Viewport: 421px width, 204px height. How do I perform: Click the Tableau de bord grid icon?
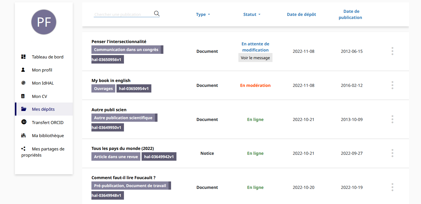(23, 57)
